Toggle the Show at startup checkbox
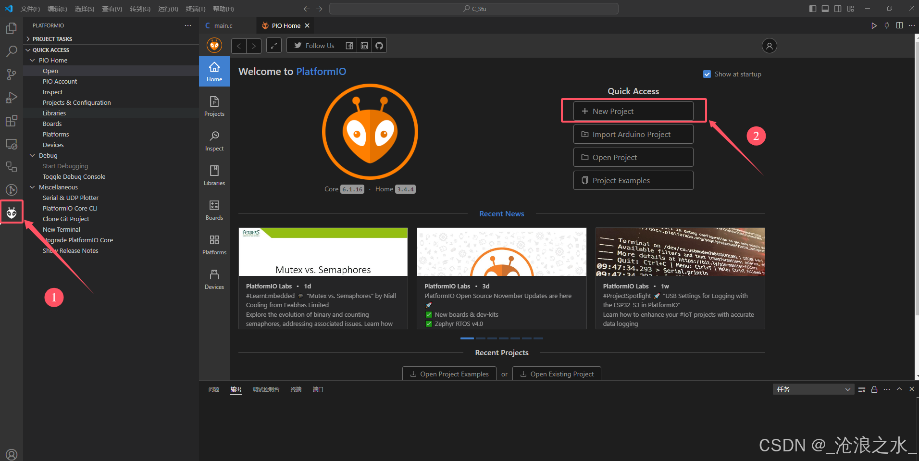The image size is (919, 461). [707, 74]
